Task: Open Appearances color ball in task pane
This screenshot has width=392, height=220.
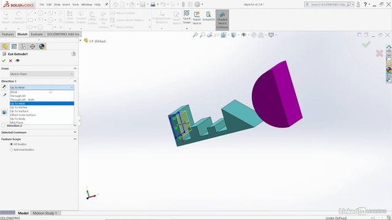Action: tap(389, 70)
